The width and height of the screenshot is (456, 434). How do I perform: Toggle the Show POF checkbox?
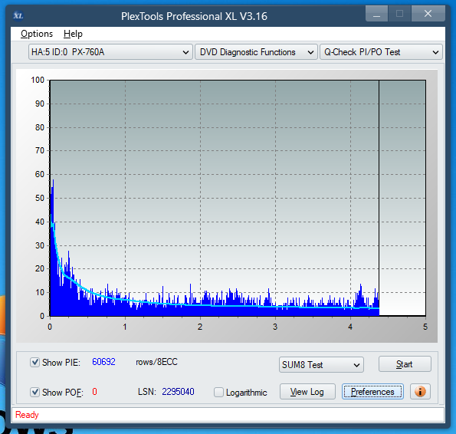coord(34,392)
